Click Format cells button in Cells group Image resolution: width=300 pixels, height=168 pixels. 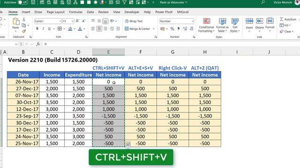[x=270, y=25]
